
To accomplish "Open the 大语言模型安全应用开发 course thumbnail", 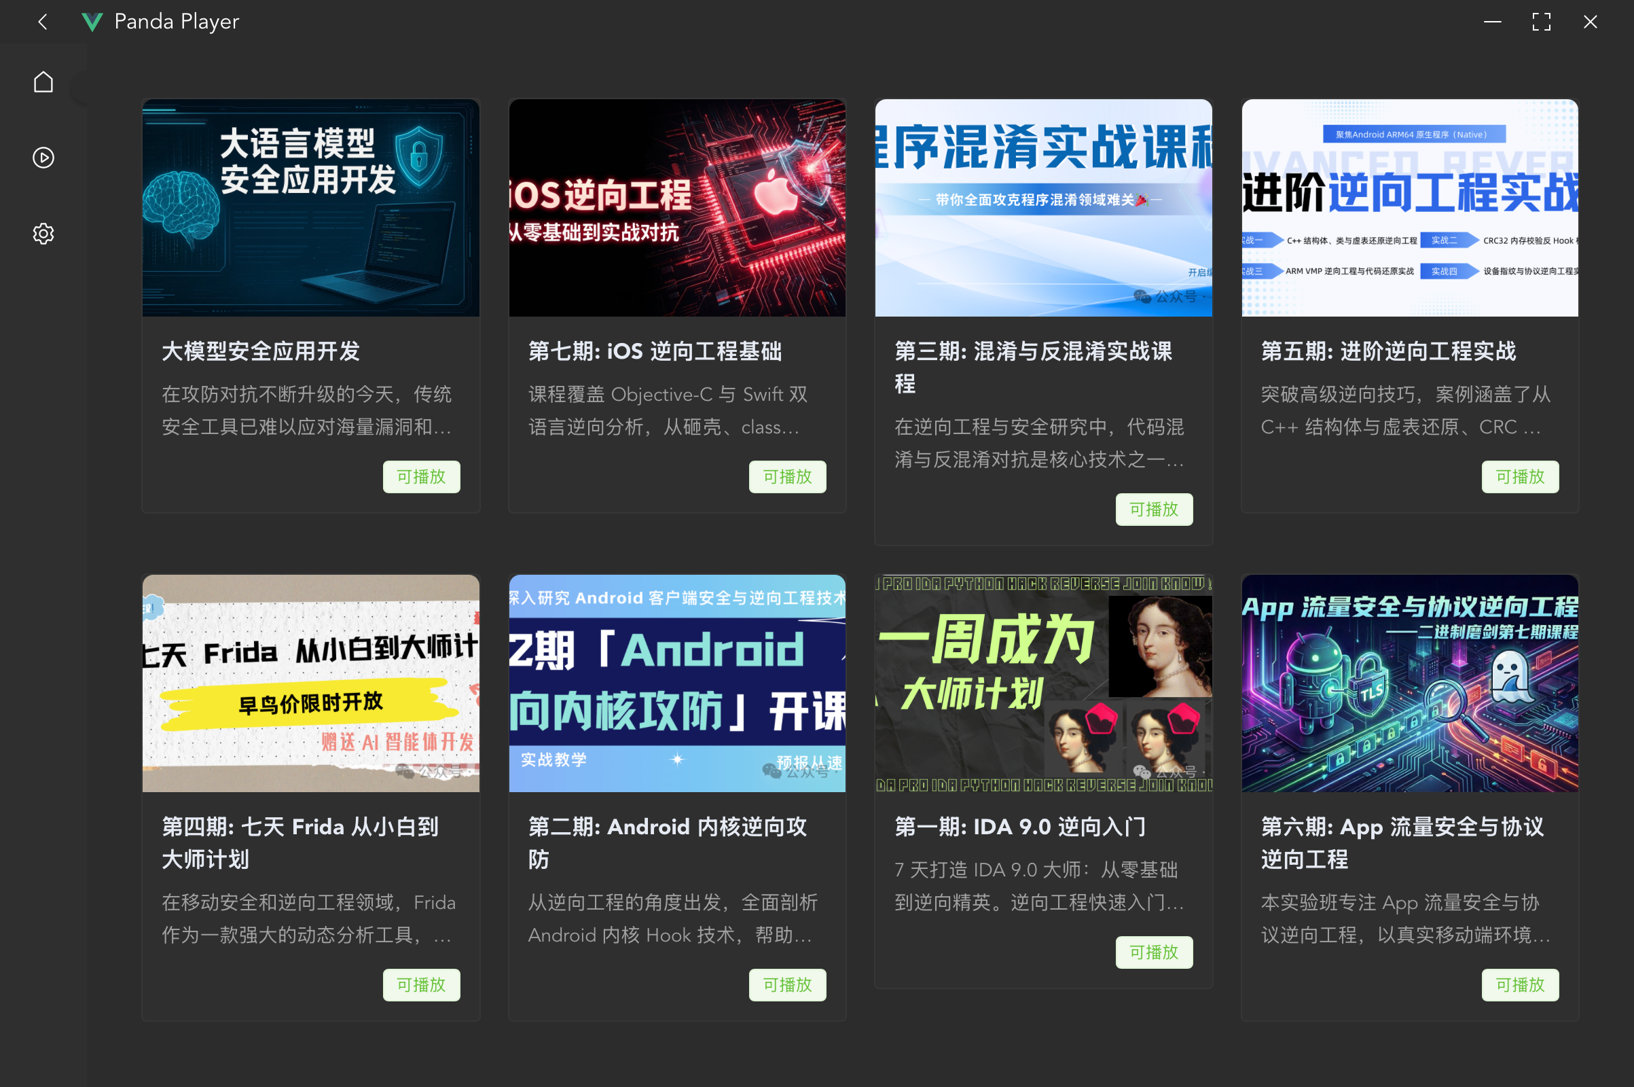I will (310, 207).
